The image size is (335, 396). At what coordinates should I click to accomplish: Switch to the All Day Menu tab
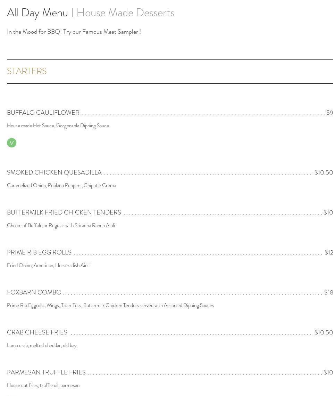37,13
